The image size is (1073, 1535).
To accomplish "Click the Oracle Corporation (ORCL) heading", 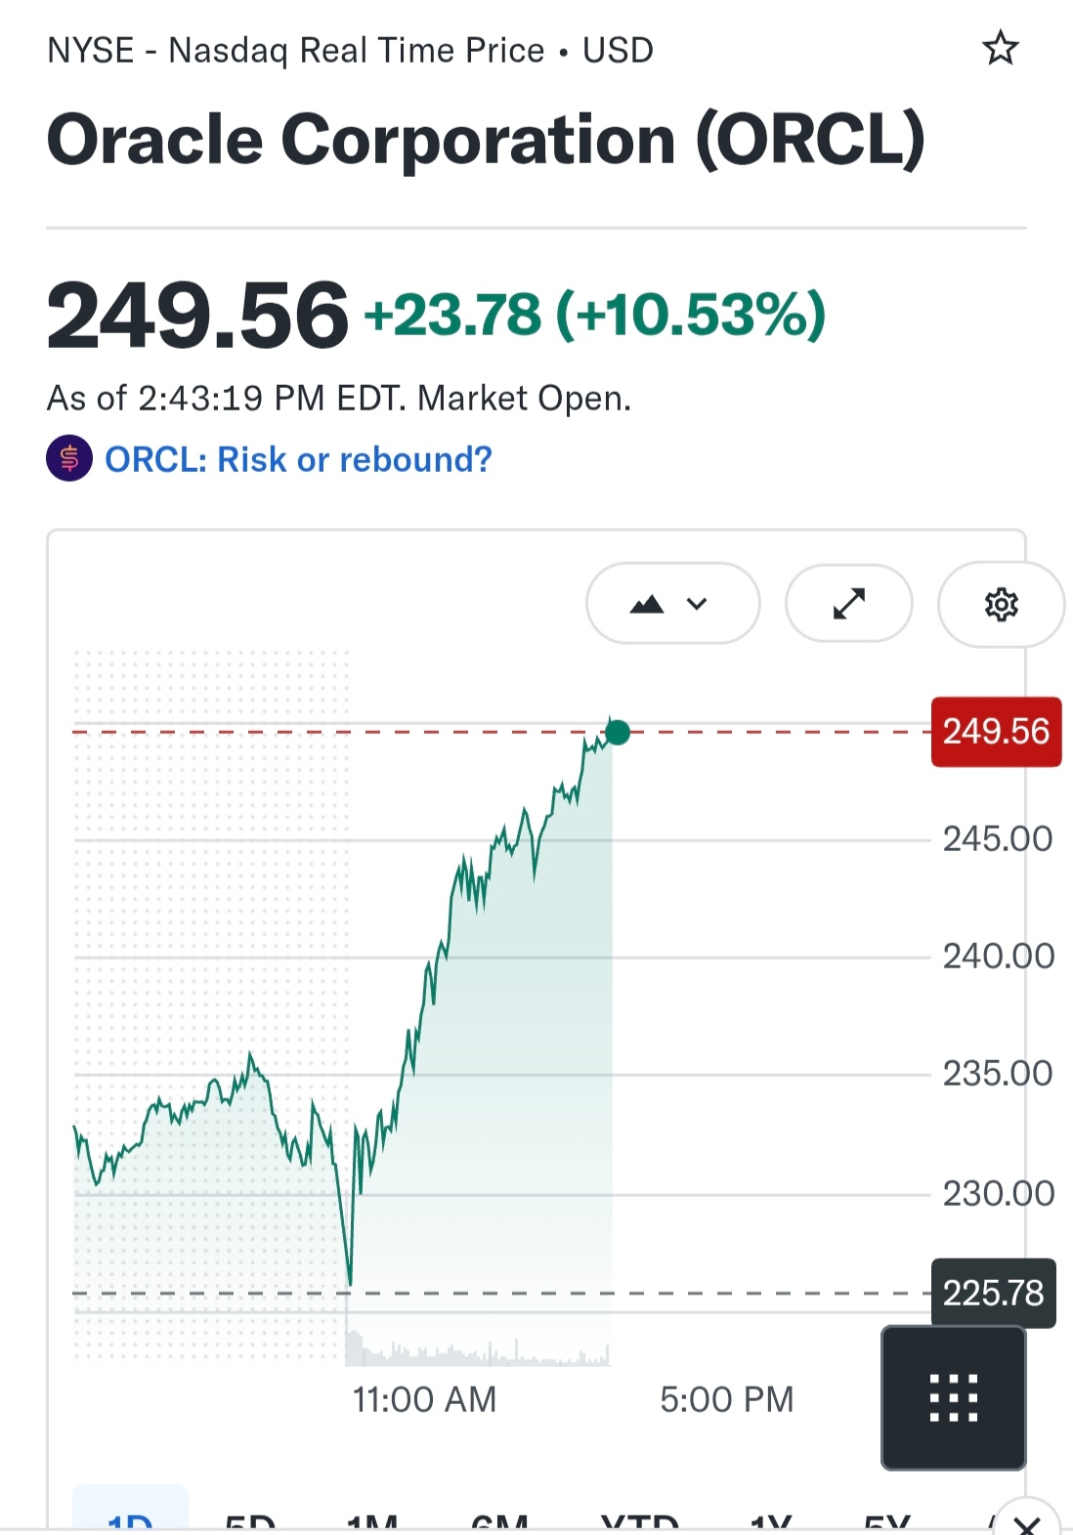I will [486, 140].
